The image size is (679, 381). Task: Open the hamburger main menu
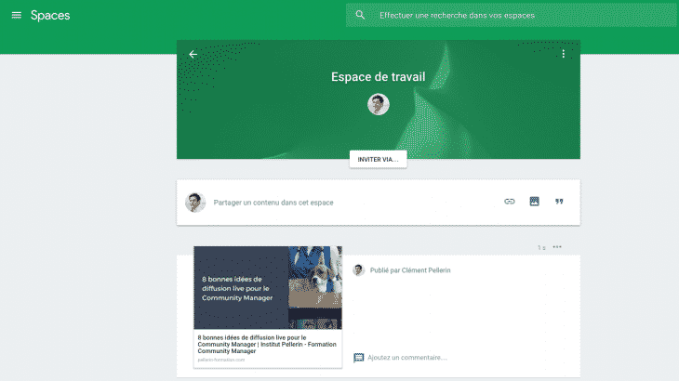[17, 16]
